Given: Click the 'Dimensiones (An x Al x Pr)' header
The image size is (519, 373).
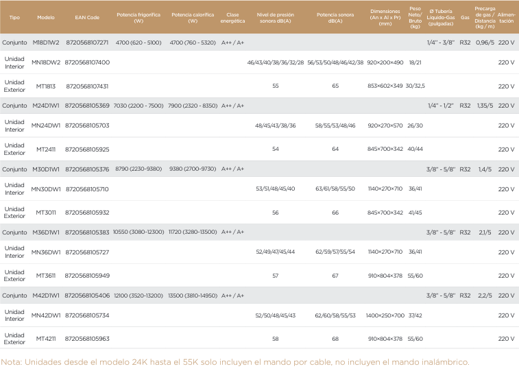Looking at the screenshot, I should (x=385, y=18).
